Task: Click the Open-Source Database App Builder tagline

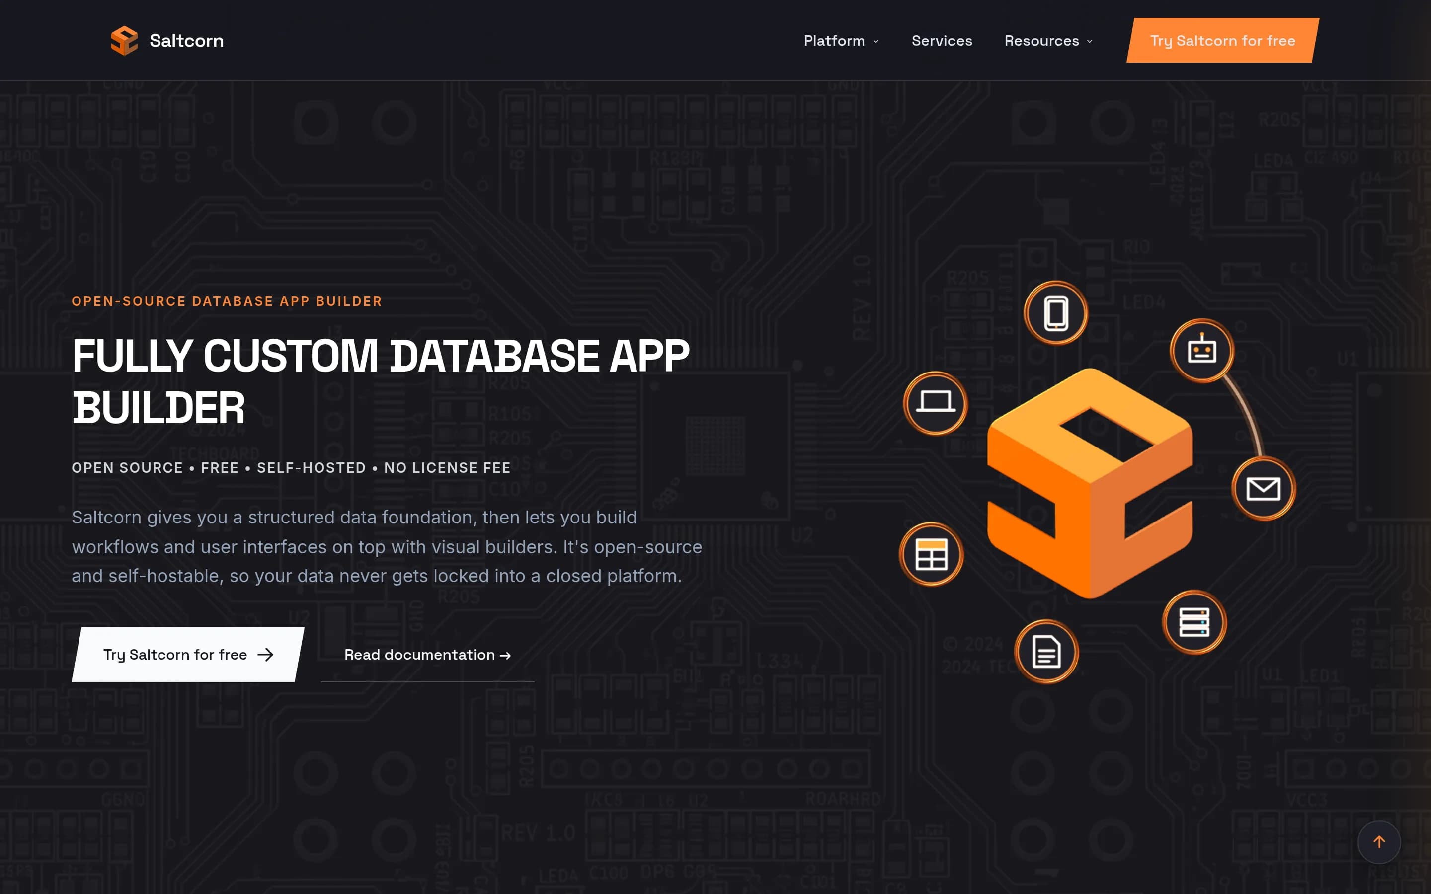Action: (227, 301)
